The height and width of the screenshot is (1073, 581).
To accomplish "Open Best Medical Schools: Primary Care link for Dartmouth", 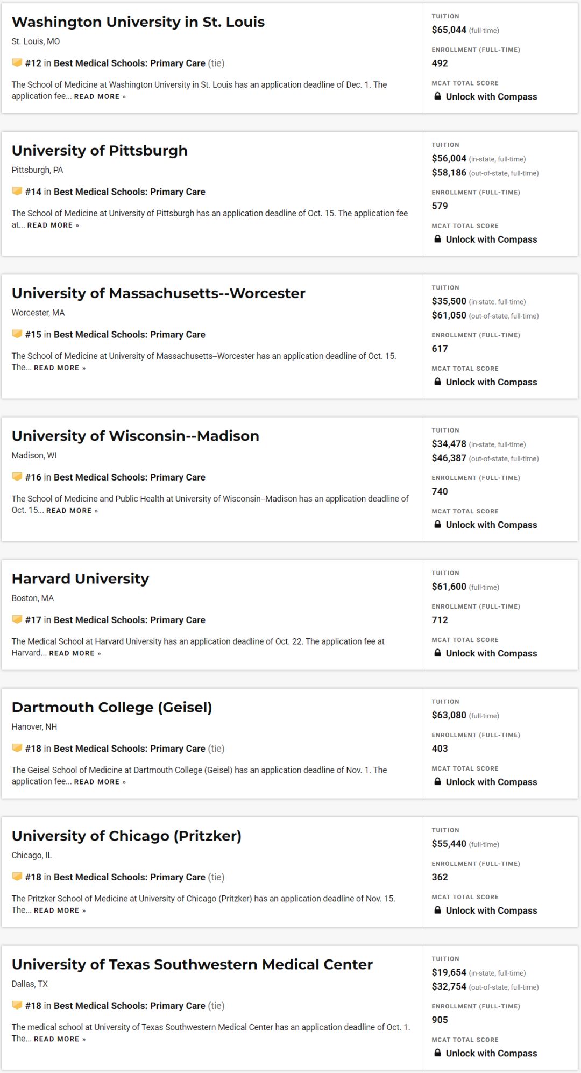I will [130, 748].
